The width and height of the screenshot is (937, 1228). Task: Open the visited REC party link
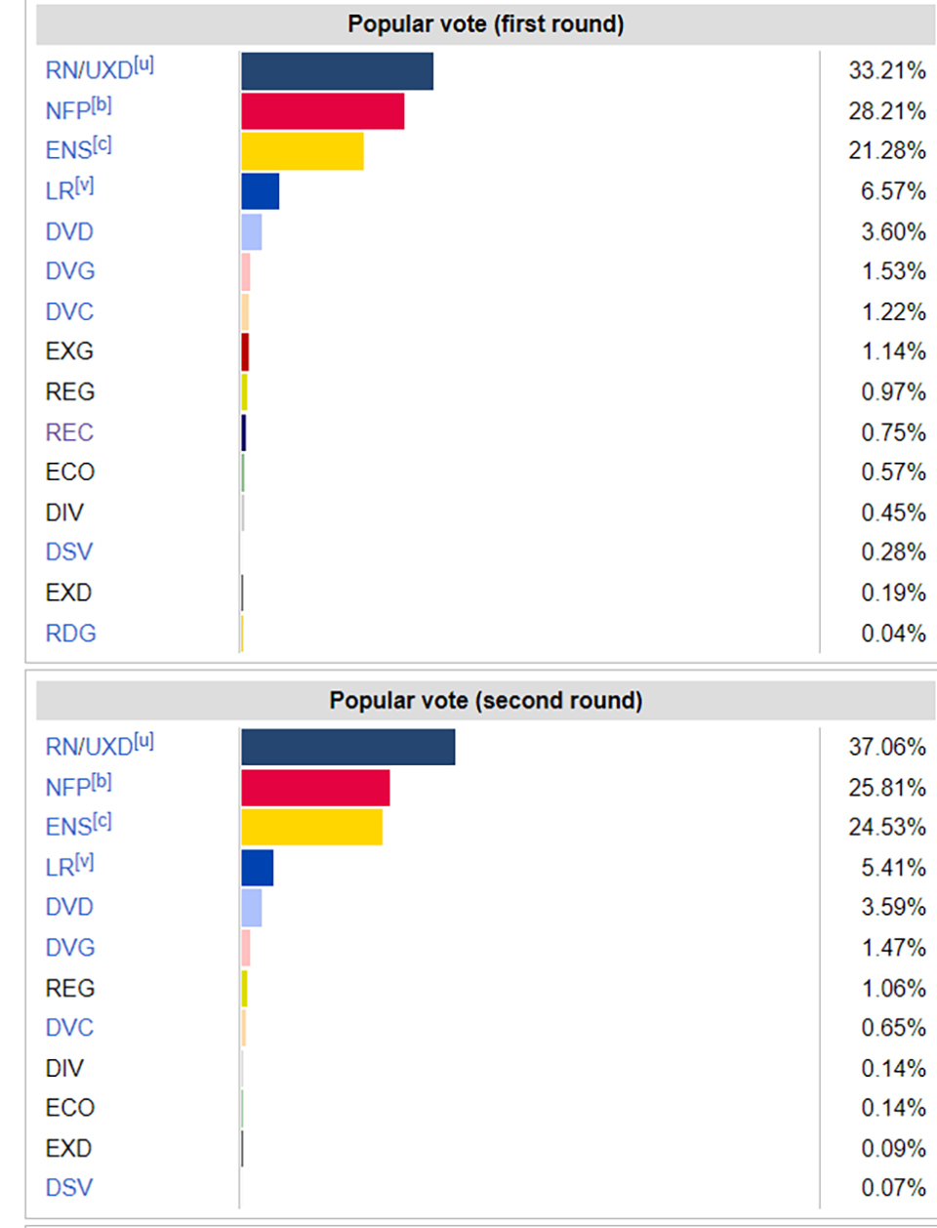(x=69, y=432)
